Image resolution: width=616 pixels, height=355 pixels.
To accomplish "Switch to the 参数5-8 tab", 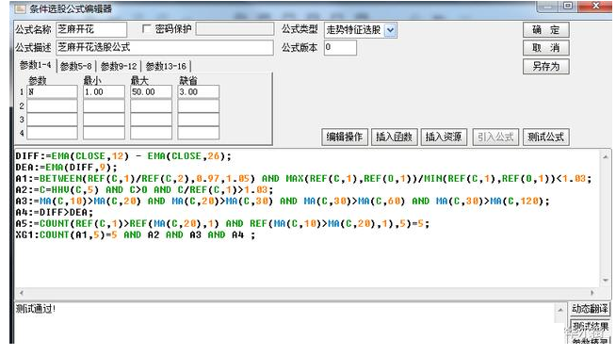I will click(x=76, y=66).
